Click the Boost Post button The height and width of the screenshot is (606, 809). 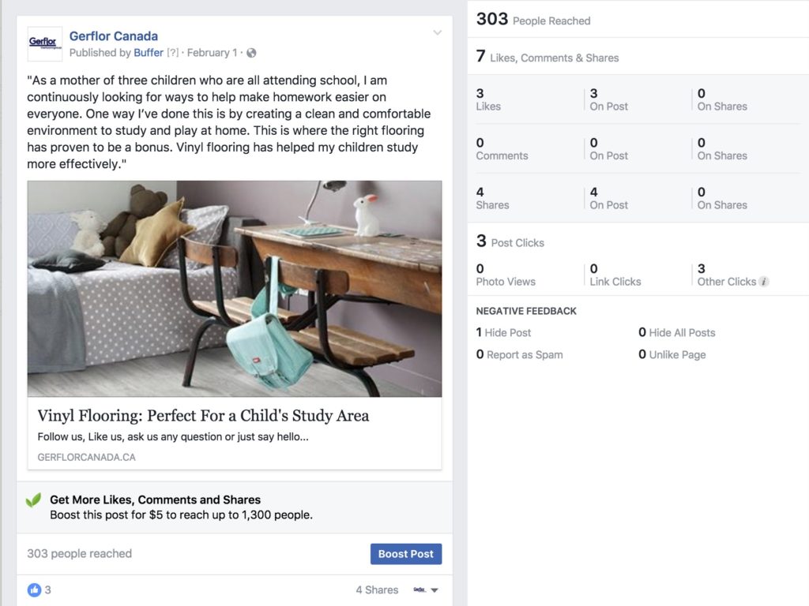pos(405,553)
